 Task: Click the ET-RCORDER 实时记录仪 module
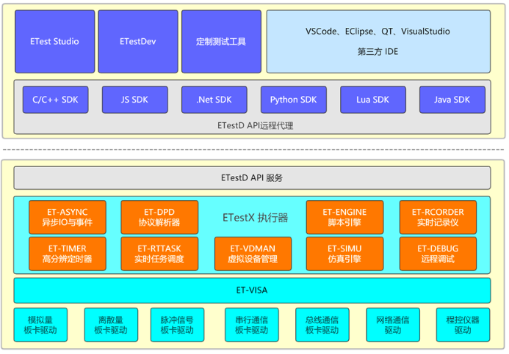click(438, 217)
